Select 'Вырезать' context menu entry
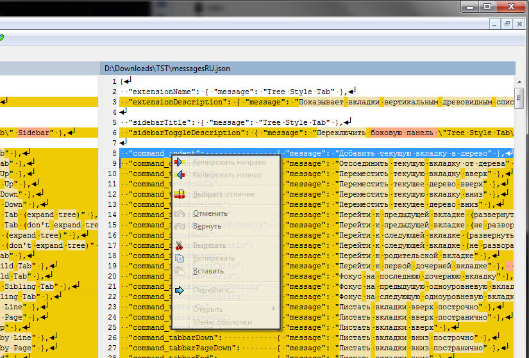Image resolution: width=529 pixels, height=358 pixels. point(209,245)
